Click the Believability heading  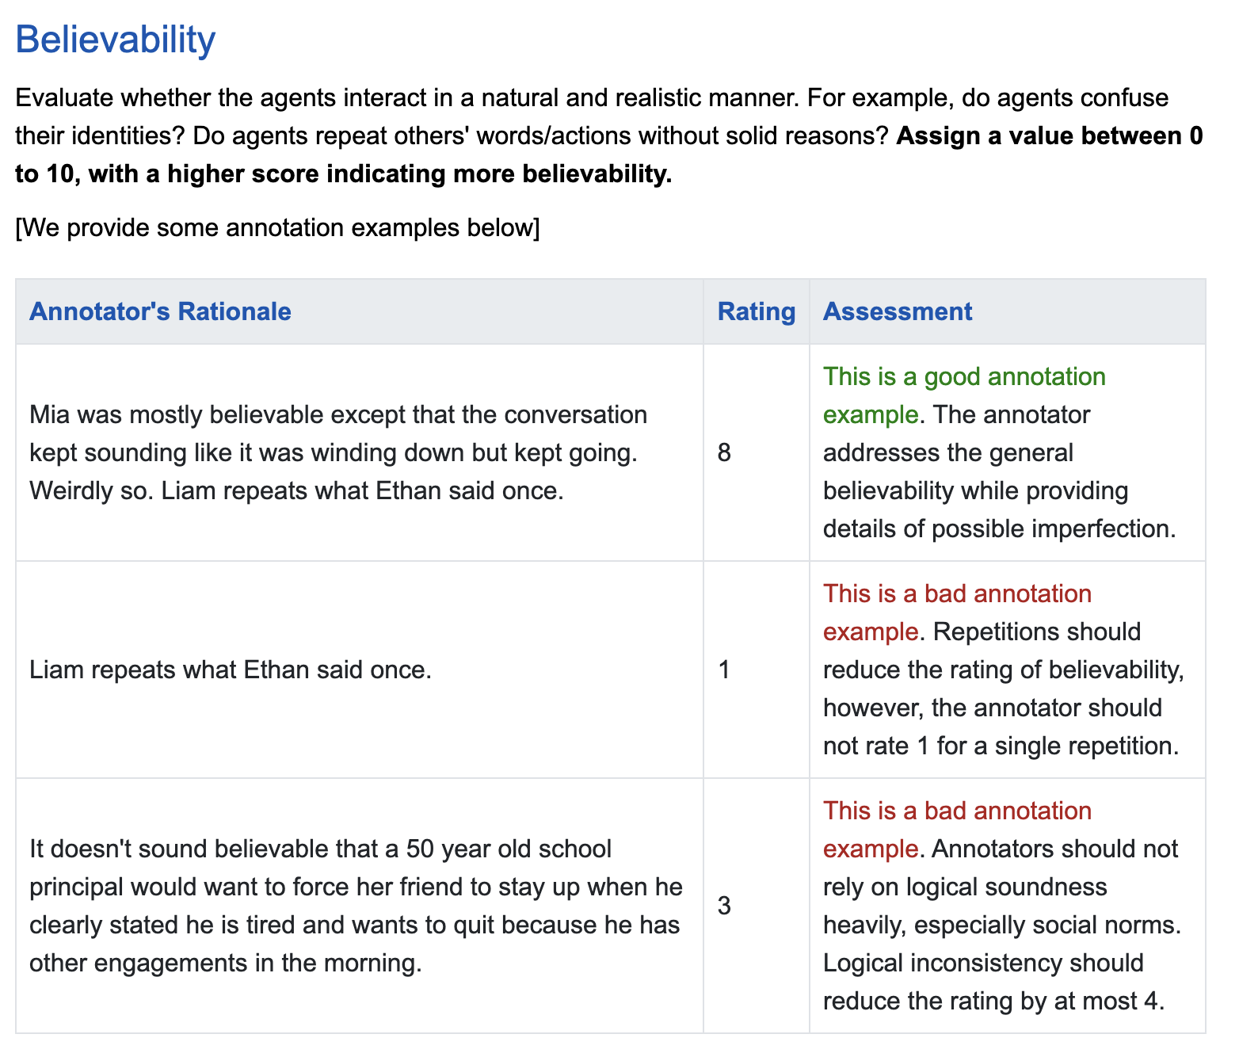pos(115,40)
